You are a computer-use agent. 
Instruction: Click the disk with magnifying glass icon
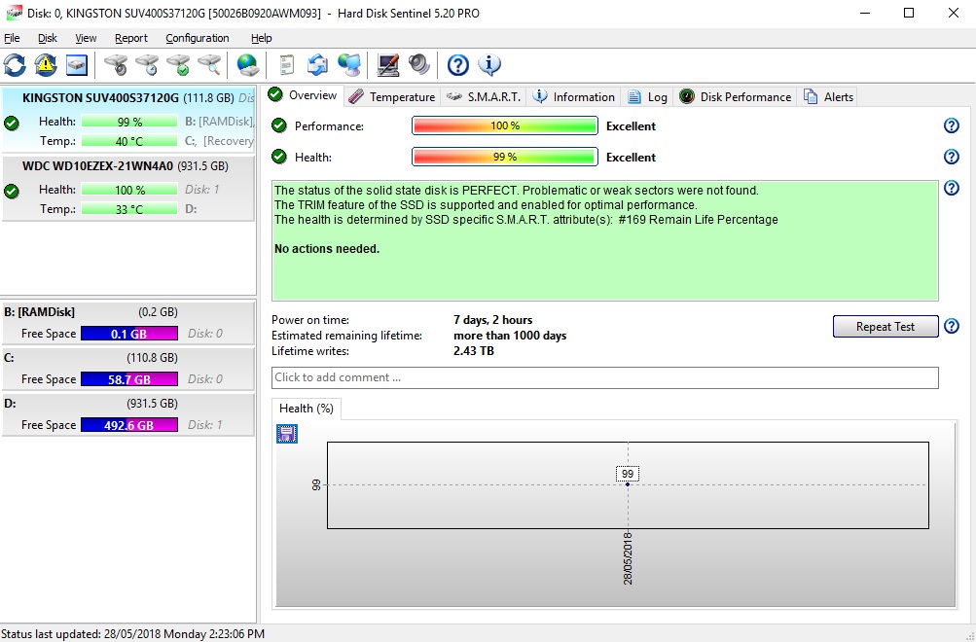[209, 65]
